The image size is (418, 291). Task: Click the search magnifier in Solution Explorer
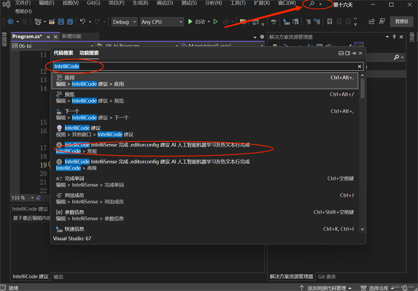396,57
